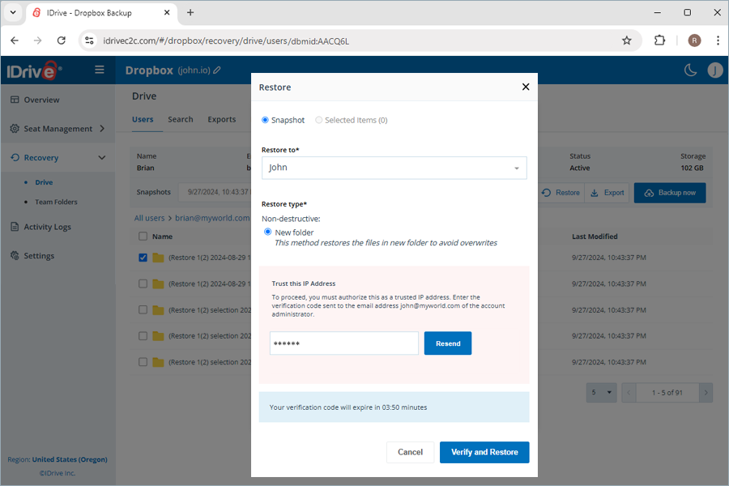Open Chrome three-dot menu
The image size is (729, 486).
pyautogui.click(x=718, y=40)
